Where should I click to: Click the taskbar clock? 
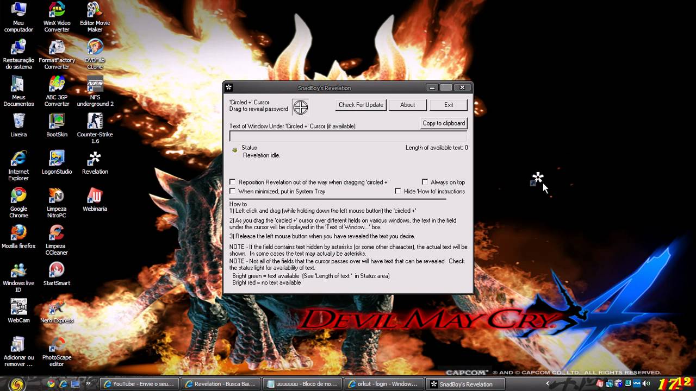tap(674, 383)
